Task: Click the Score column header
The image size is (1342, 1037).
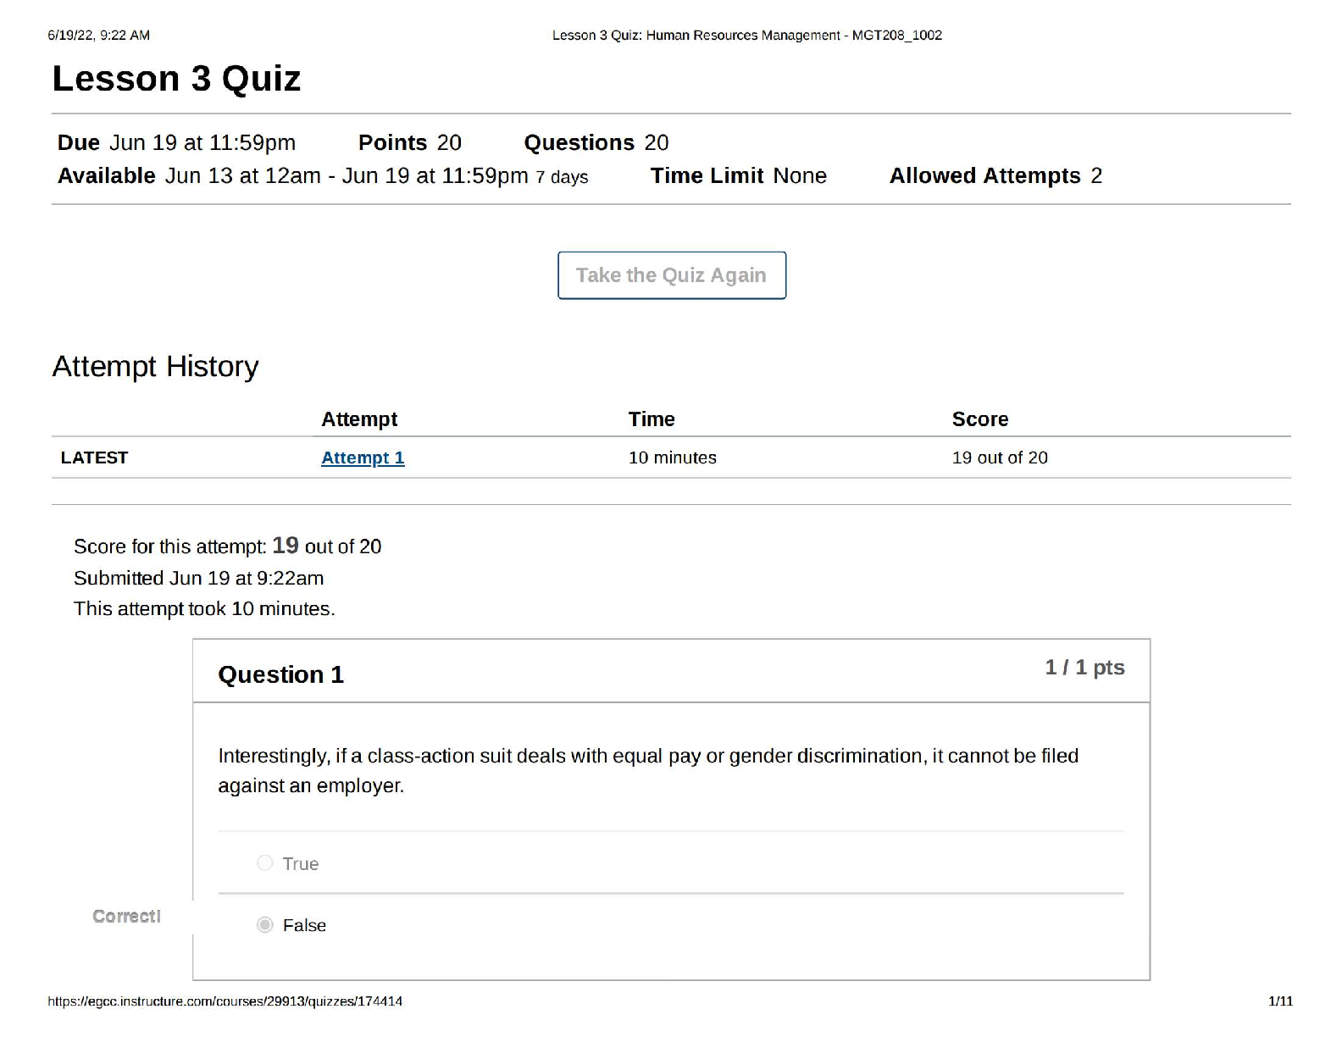Action: point(979,419)
